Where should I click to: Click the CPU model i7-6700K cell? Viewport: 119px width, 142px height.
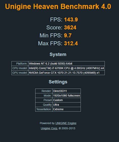67,68
